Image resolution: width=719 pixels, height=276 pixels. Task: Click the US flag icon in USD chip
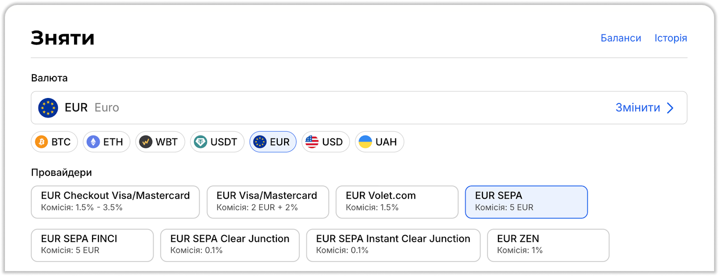tap(312, 142)
